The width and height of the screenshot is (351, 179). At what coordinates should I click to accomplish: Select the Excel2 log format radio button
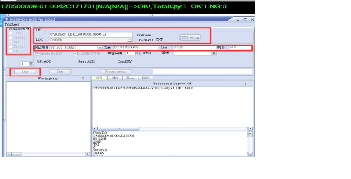(x=10, y=46)
